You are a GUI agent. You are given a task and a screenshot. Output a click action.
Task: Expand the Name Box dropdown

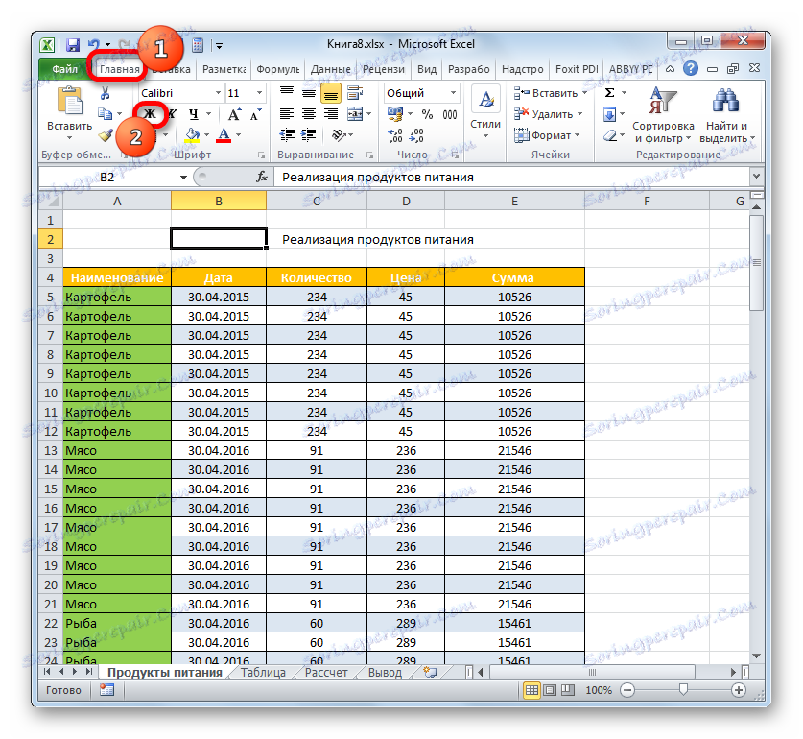click(183, 178)
